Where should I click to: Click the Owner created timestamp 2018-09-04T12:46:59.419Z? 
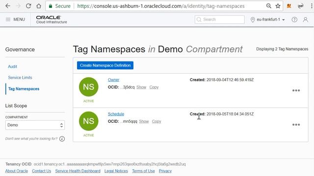click(230, 80)
